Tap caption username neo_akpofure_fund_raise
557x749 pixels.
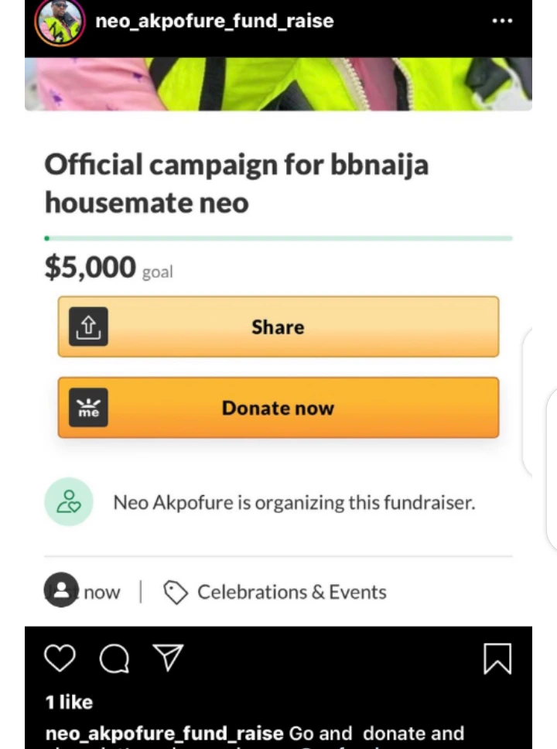164,733
